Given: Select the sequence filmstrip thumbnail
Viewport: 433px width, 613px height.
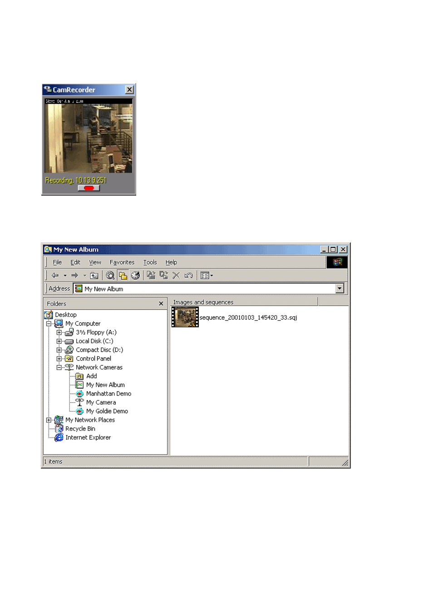Looking at the screenshot, I should tap(185, 317).
